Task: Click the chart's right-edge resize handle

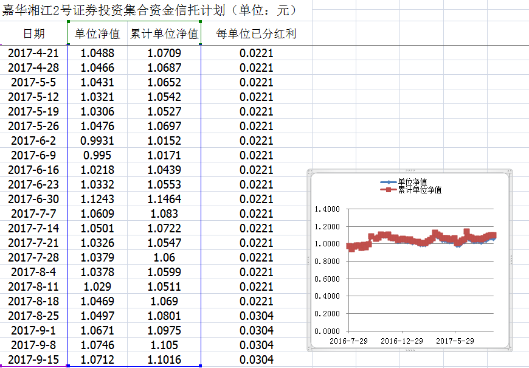Action: pos(511,260)
